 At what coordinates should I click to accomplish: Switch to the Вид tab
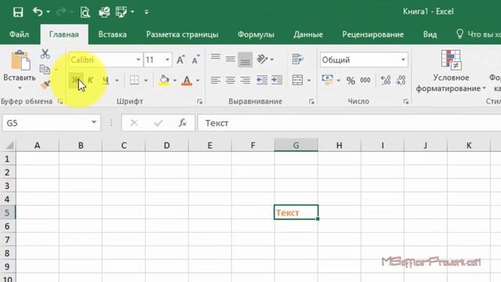coord(430,34)
